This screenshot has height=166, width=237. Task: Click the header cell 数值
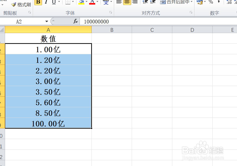tap(48, 38)
